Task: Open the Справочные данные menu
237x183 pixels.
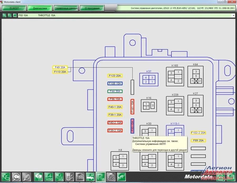Action: (66, 8)
